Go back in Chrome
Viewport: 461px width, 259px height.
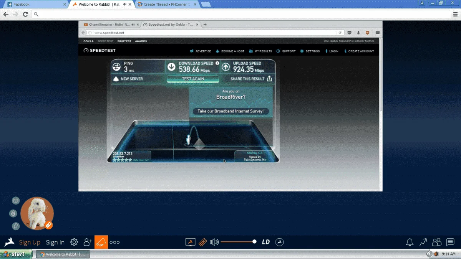tap(6, 14)
